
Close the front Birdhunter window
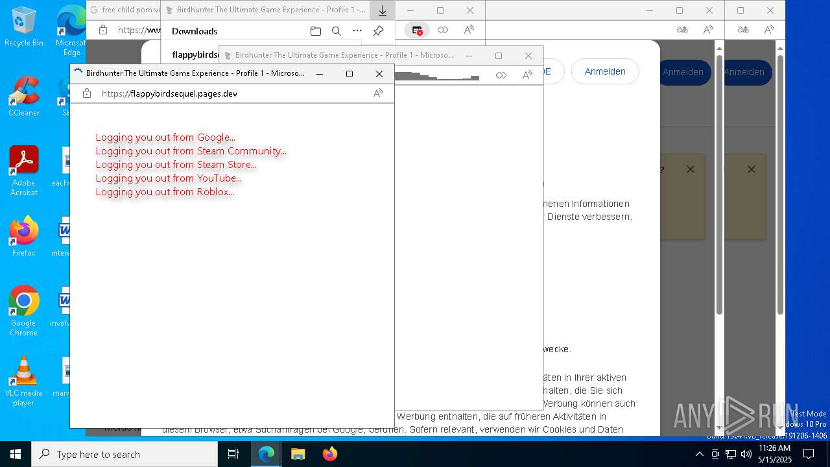pyautogui.click(x=379, y=74)
